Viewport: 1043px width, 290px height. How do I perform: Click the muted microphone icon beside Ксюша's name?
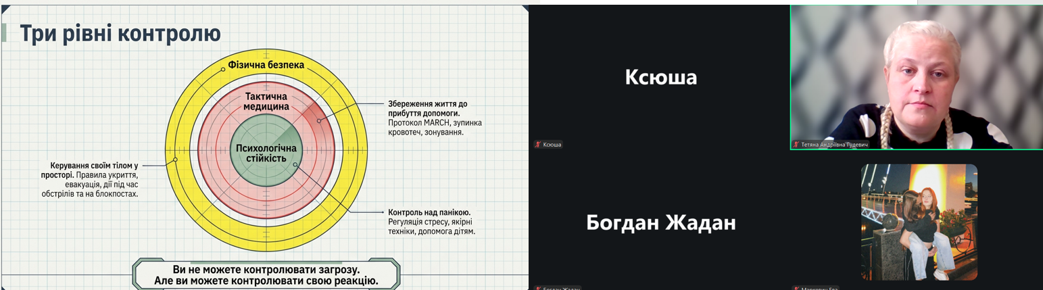(538, 145)
